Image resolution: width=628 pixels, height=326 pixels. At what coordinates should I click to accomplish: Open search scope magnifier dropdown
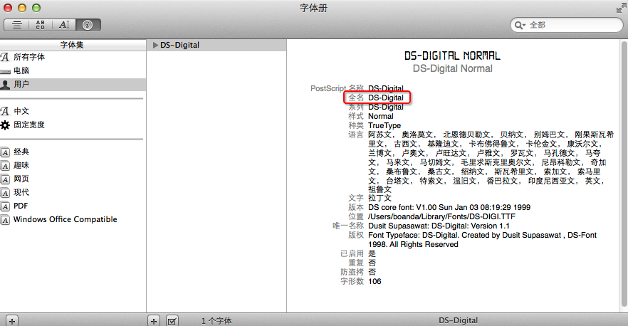pos(520,25)
